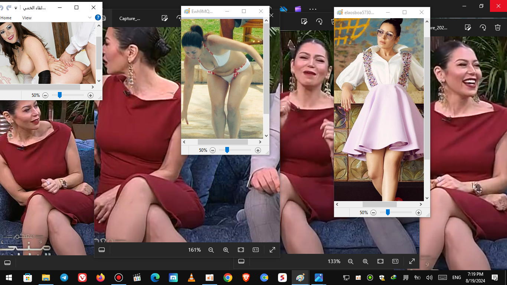Toggle the volume speaker icon in system tray
Image resolution: width=507 pixels, height=285 pixels.
[x=429, y=278]
